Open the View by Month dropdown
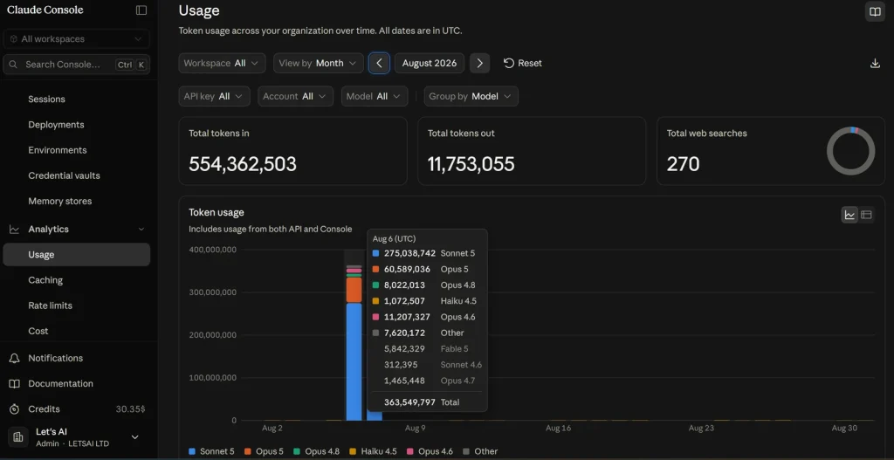894x460 pixels. click(318, 63)
